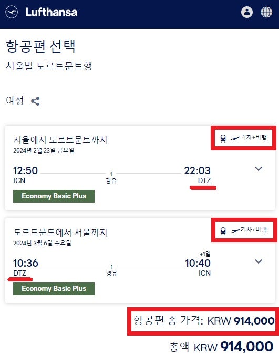Screen dimensions: 279x354
Task: Select the 도르트문트에서 서울까지 card title
Action: coord(60,232)
